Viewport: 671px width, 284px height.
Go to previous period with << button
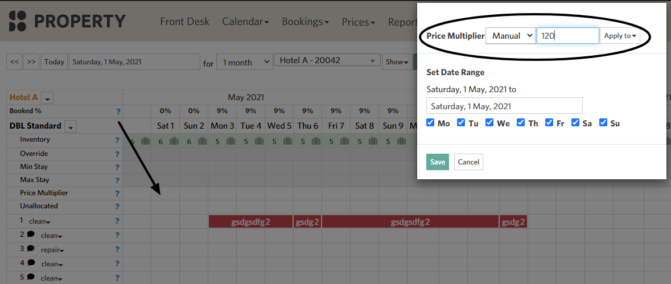tap(14, 62)
